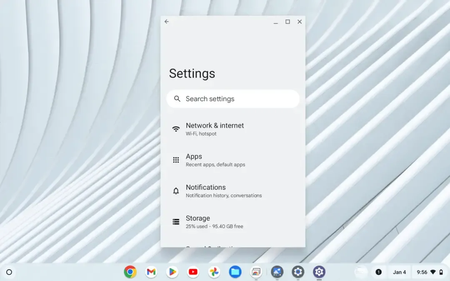Click the Wi-Fi icon beside Network & internet
Image resolution: width=450 pixels, height=281 pixels.
(x=176, y=129)
